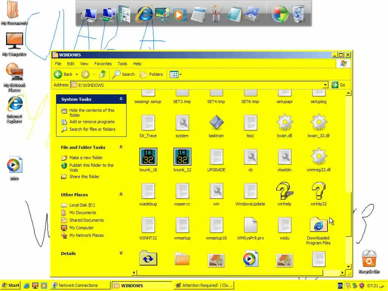Click the EN language indicator in tray
Image resolution: width=388 pixels, height=291 pixels.
click(x=340, y=286)
